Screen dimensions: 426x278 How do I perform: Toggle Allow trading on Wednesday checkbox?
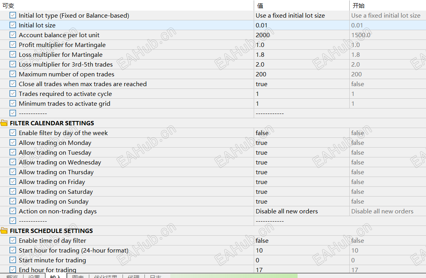click(x=13, y=162)
